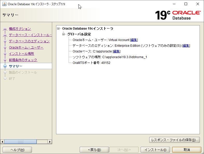
Task: Click the サマリー active step indicator icon
Action: (5, 66)
